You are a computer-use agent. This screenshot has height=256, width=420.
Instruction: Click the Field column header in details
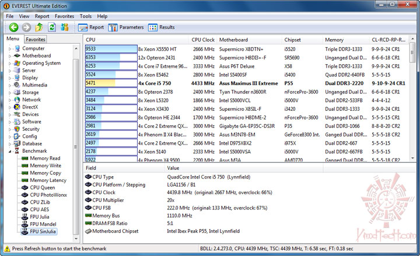tap(124, 168)
